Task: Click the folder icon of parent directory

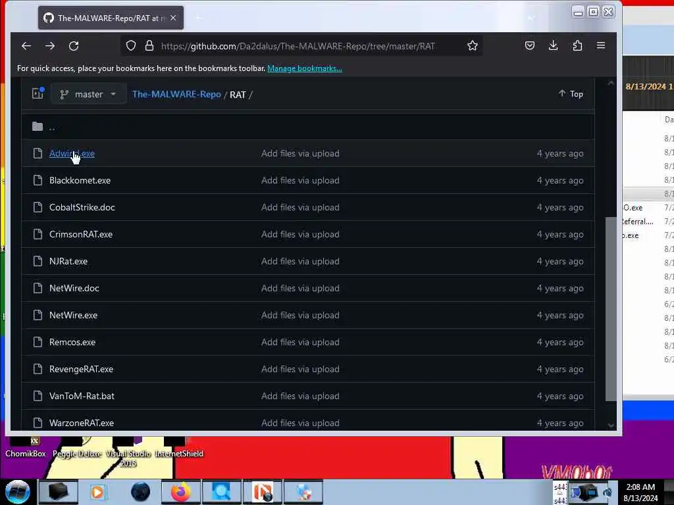Action: (x=38, y=126)
